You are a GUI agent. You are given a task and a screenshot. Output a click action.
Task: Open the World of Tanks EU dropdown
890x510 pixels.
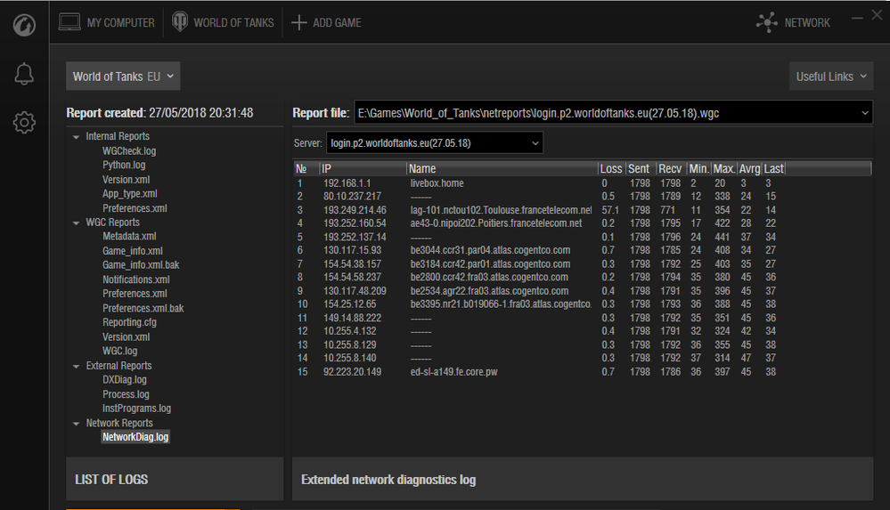click(123, 77)
